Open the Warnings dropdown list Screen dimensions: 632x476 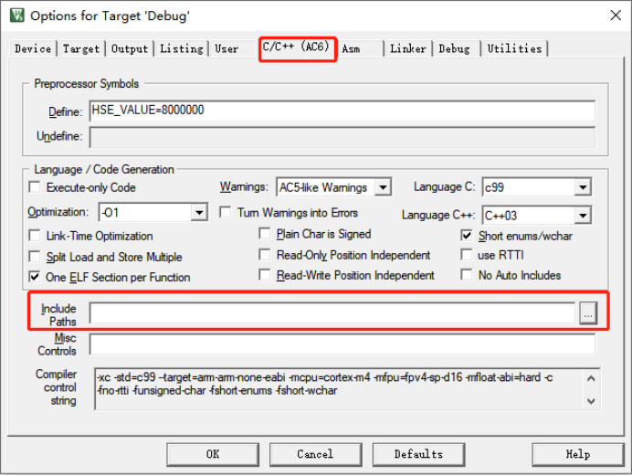[383, 187]
